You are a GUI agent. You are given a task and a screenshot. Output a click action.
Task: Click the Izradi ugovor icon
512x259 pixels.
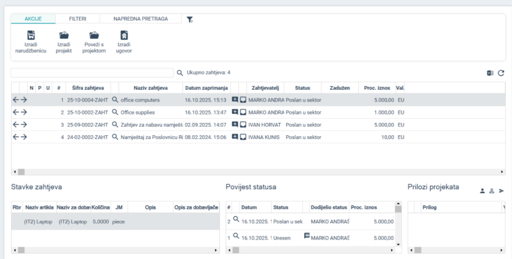coord(124,36)
